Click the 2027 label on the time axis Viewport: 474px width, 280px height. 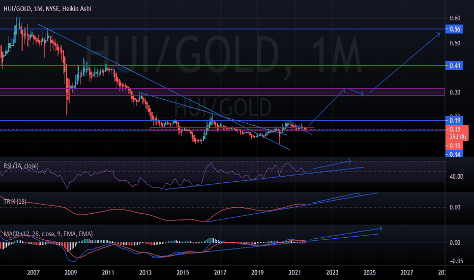coord(407,272)
